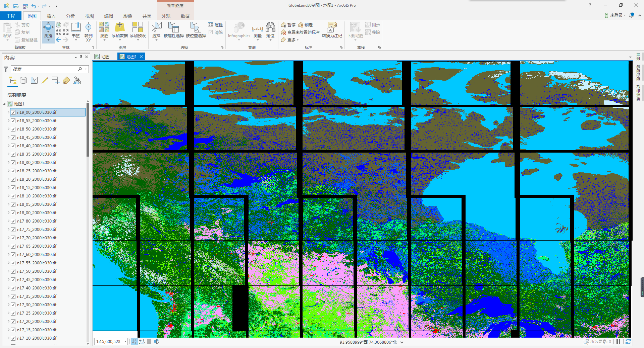Viewport: 644px width, 348px height.
Task: Click the filter funnel icon in Contents
Action: click(6, 69)
